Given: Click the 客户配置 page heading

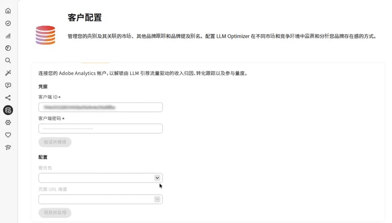Looking at the screenshot, I should tap(85, 17).
